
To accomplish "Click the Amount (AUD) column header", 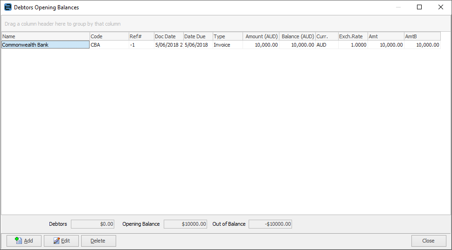I will (x=261, y=36).
